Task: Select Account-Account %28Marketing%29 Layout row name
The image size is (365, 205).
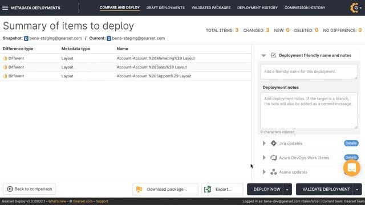Action: tap(156, 58)
